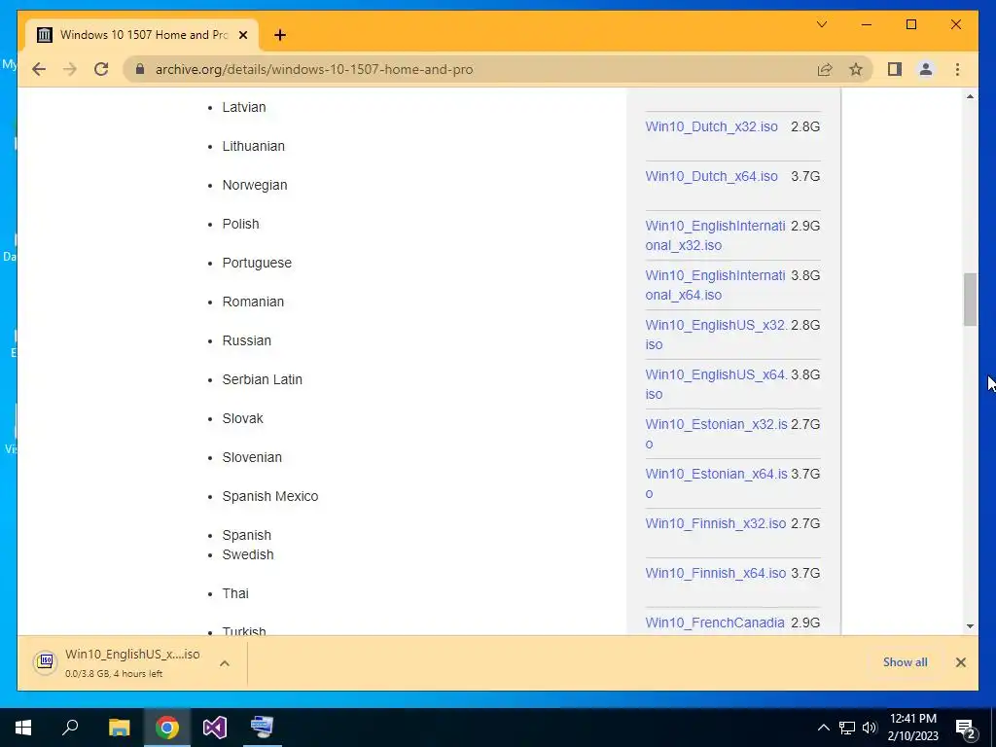Open Win10_EnglishInternational_x32.iso link
996x747 pixels.
(x=715, y=235)
